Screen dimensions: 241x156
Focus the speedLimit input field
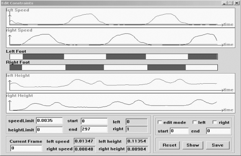tap(50, 121)
